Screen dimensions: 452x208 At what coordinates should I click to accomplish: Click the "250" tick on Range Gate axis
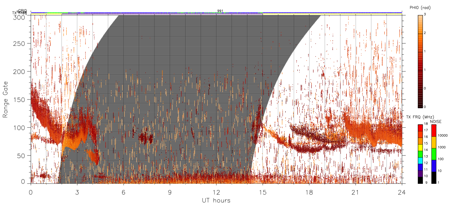[19, 44]
